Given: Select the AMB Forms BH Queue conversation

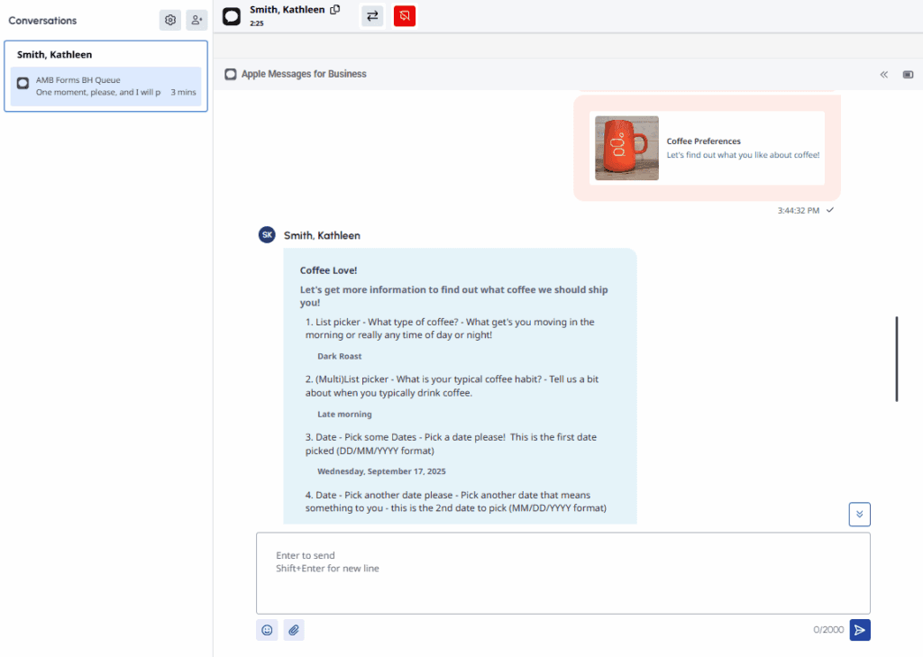Looking at the screenshot, I should pyautogui.click(x=105, y=86).
